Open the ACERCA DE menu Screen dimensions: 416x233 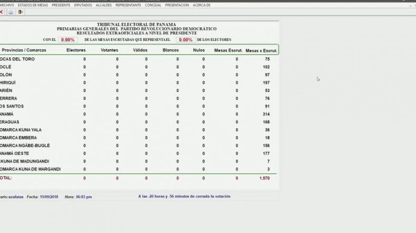coord(202,5)
